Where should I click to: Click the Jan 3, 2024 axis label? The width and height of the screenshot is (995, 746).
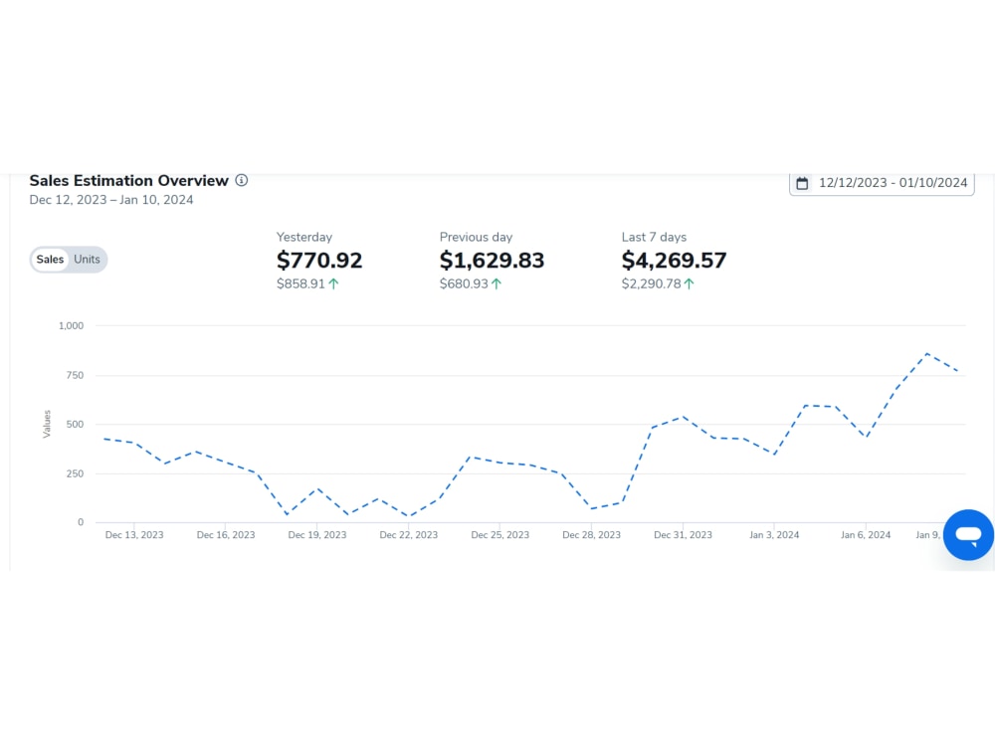(x=774, y=535)
